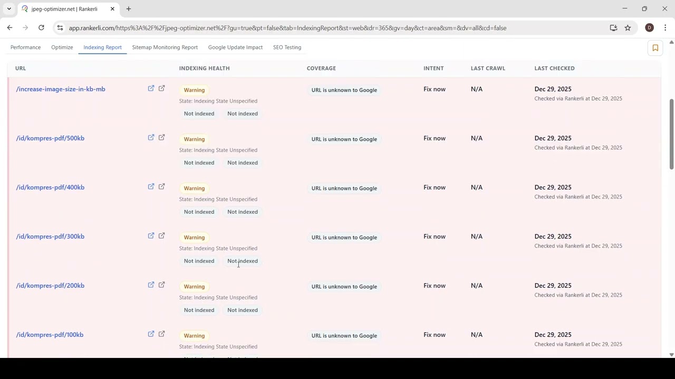Go back to the previous page

pyautogui.click(x=10, y=28)
